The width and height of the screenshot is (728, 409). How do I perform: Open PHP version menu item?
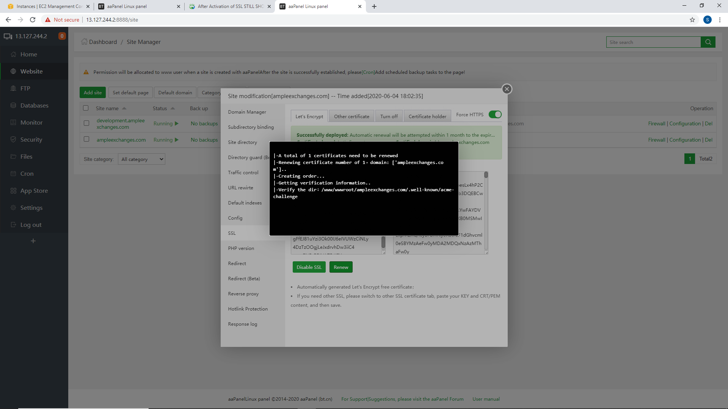pos(241,248)
